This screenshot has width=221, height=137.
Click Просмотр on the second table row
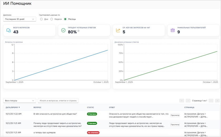(175, 125)
